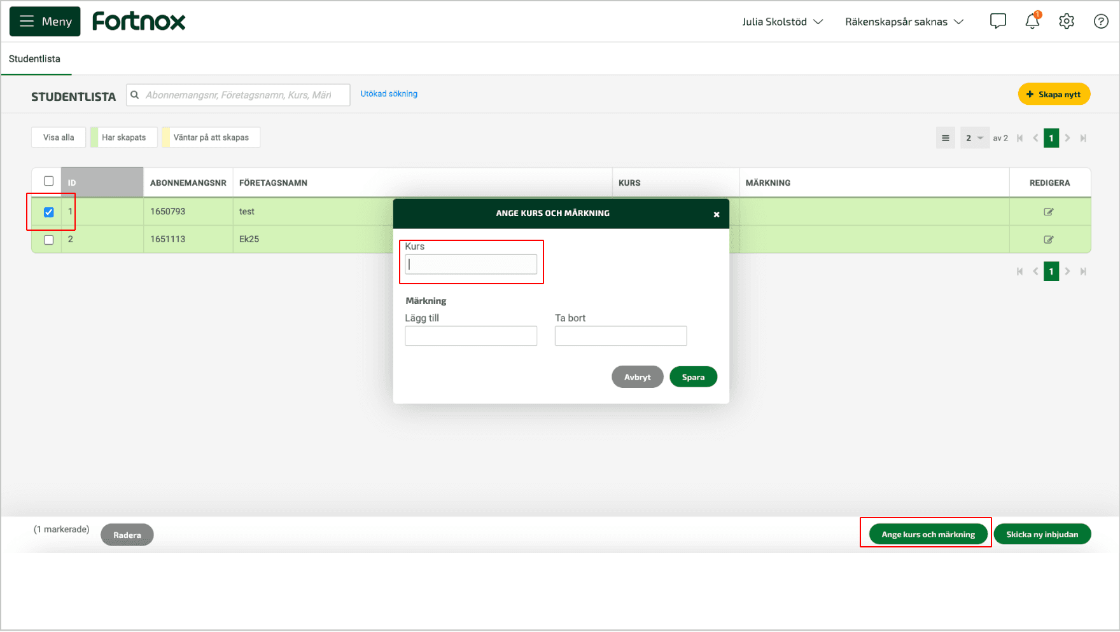Image resolution: width=1120 pixels, height=632 pixels.
Task: Go to last page in top pagination
Action: click(x=1083, y=138)
